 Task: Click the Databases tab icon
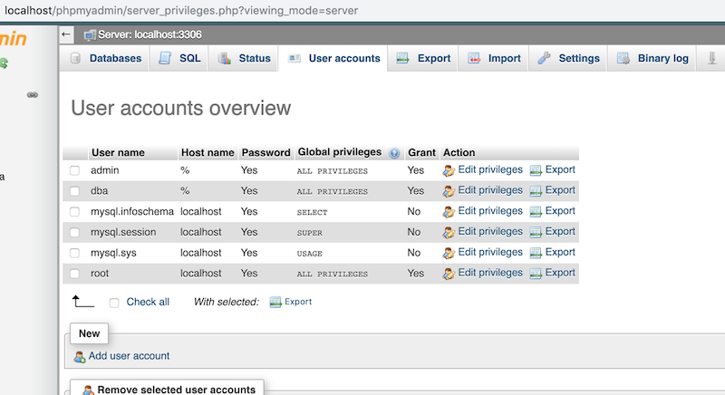(75, 58)
